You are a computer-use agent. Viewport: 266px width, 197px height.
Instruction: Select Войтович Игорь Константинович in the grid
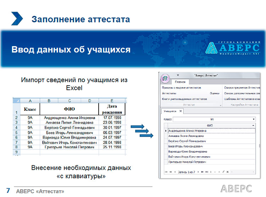[211, 157]
